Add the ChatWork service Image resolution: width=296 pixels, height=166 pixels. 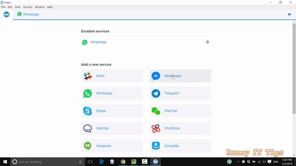[x=180, y=128]
